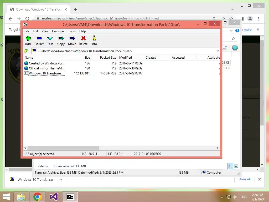Select Official mirror ThemeM file
The width and height of the screenshot is (269, 202).
pyautogui.click(x=44, y=68)
